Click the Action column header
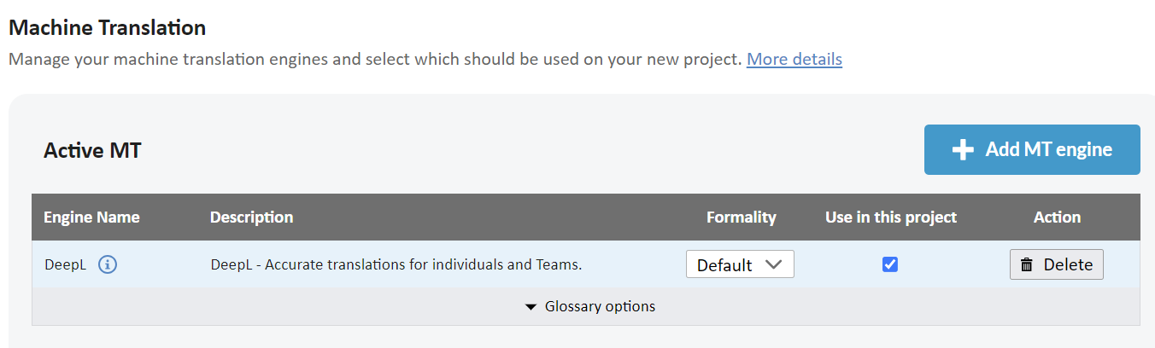 [x=1058, y=217]
